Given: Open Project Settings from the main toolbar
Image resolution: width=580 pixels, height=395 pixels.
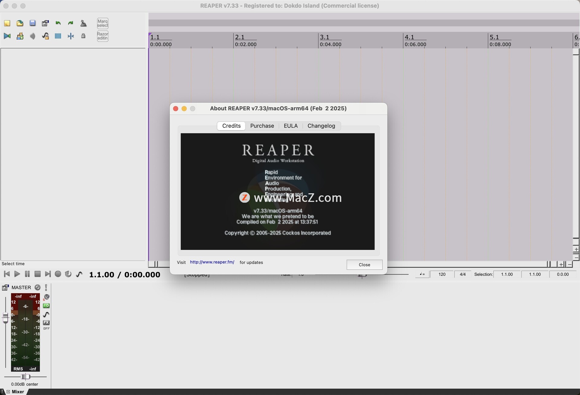Looking at the screenshot, I should pyautogui.click(x=45, y=23).
